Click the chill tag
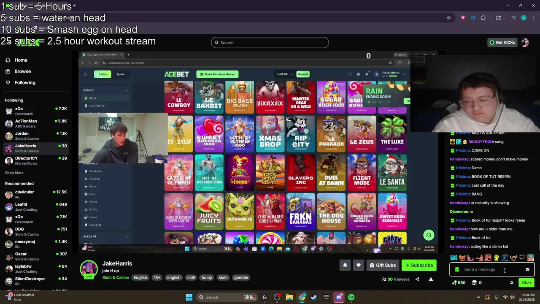 tap(191, 277)
